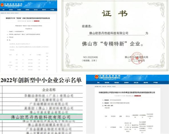169x134 pixels.
Task: Go to 国际专栏 in the bottom-right page's navigation bar
Action: [146, 83]
